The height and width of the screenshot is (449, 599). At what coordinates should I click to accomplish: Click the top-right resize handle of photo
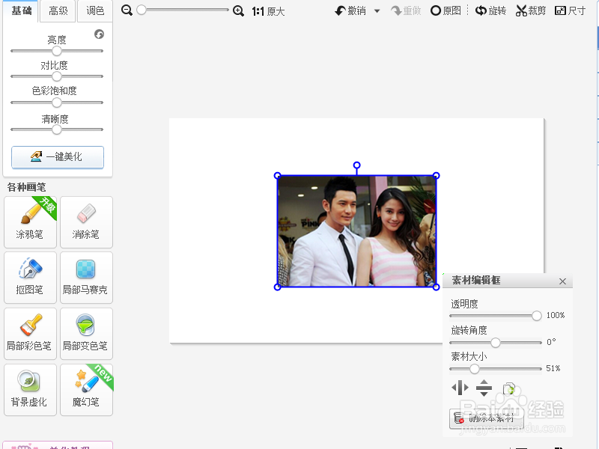[437, 176]
